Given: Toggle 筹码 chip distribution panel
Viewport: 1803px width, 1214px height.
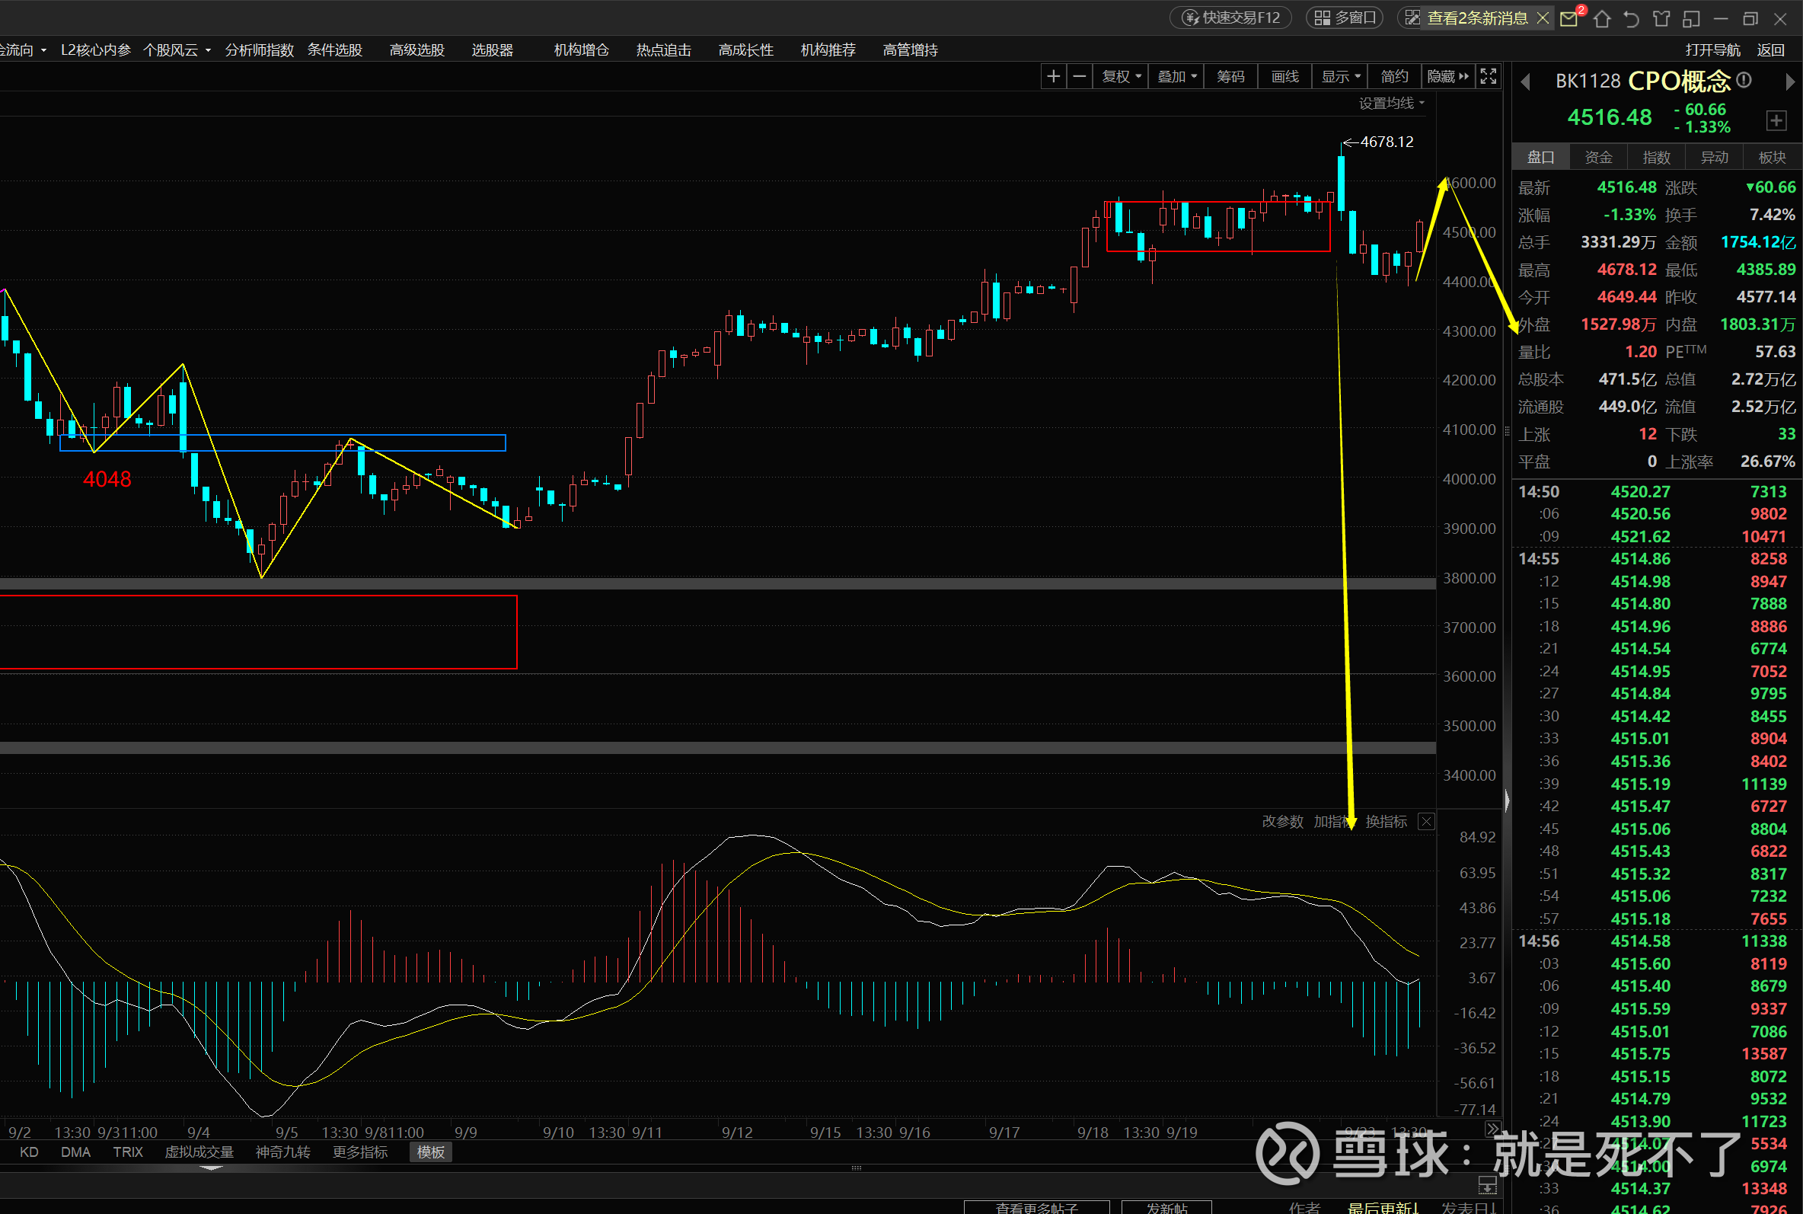Looking at the screenshot, I should tap(1230, 77).
